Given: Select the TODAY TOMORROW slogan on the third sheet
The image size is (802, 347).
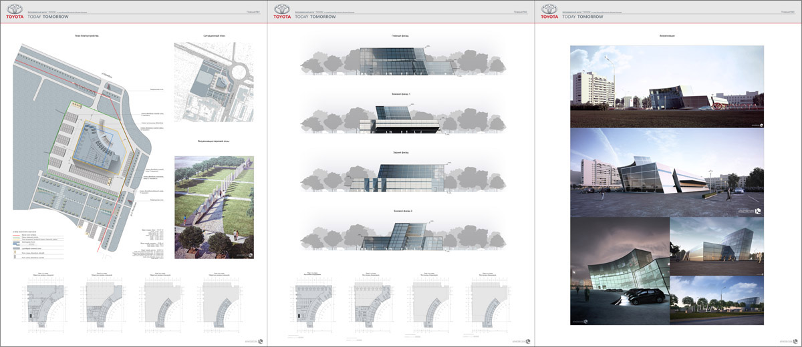Looking at the screenshot, I should click(583, 16).
